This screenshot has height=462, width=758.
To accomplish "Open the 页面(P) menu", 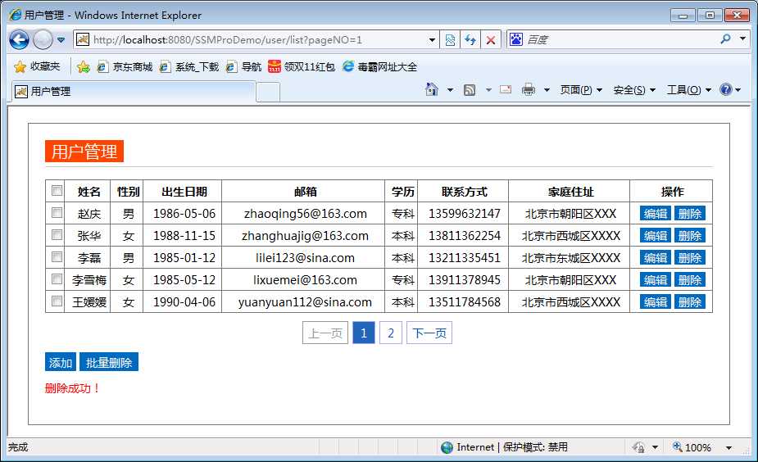I will tap(581, 90).
